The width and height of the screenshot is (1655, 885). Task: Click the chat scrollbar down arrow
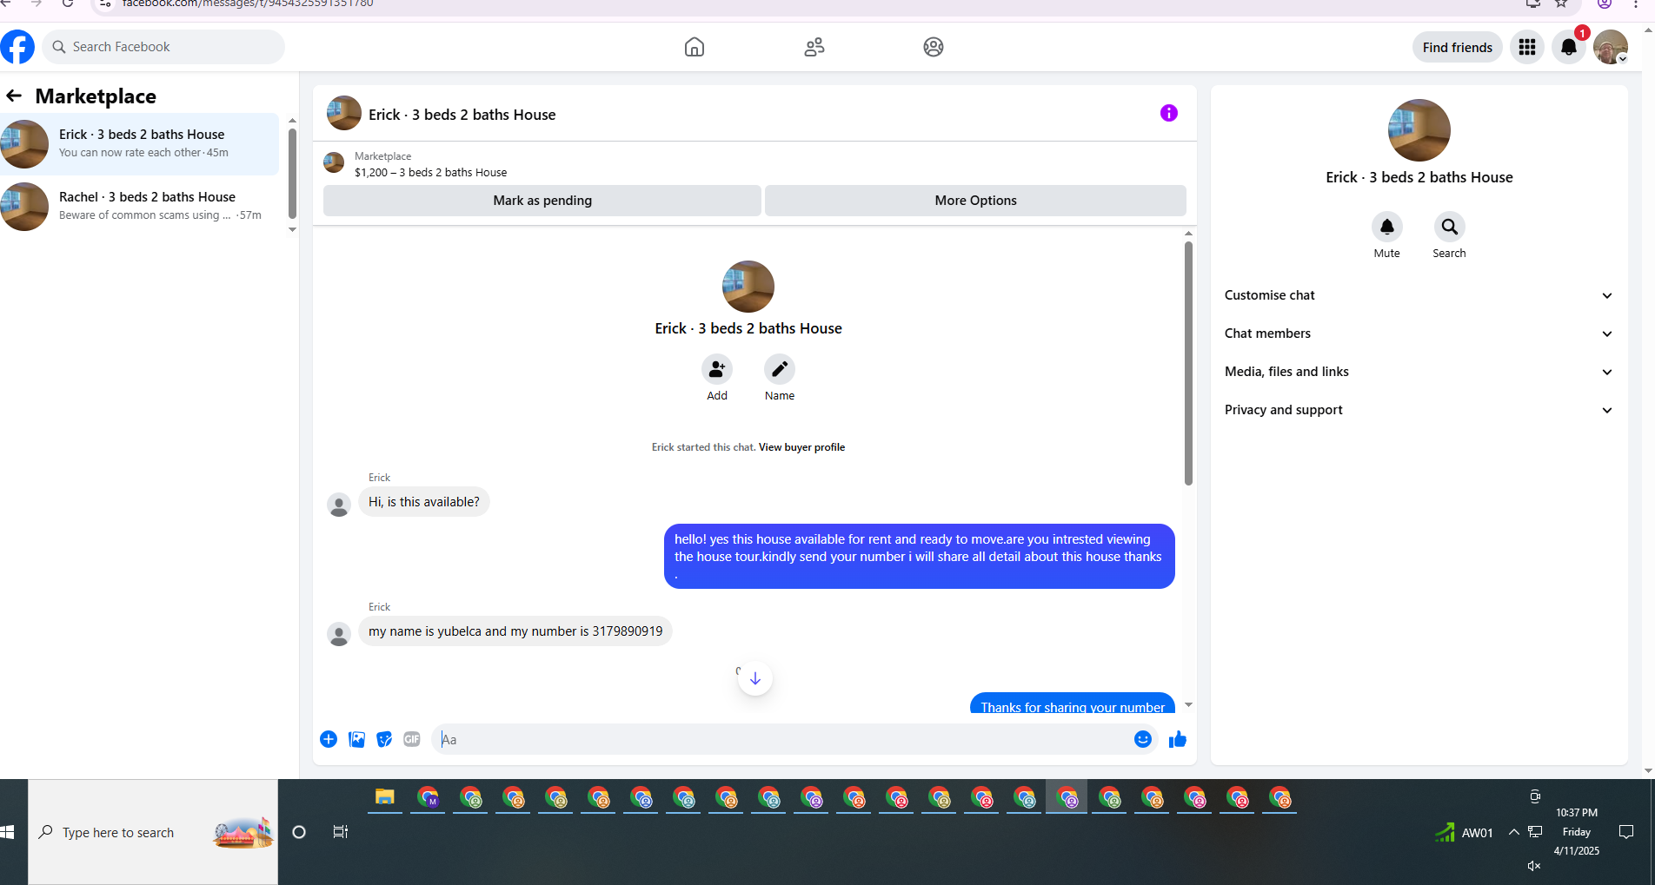(1188, 705)
